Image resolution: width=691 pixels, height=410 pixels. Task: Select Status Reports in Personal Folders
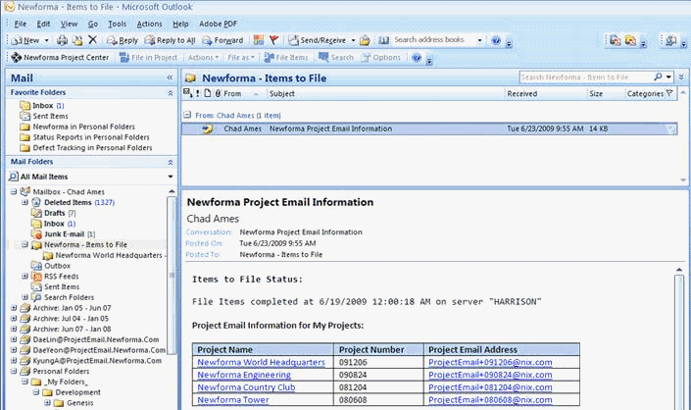[84, 137]
